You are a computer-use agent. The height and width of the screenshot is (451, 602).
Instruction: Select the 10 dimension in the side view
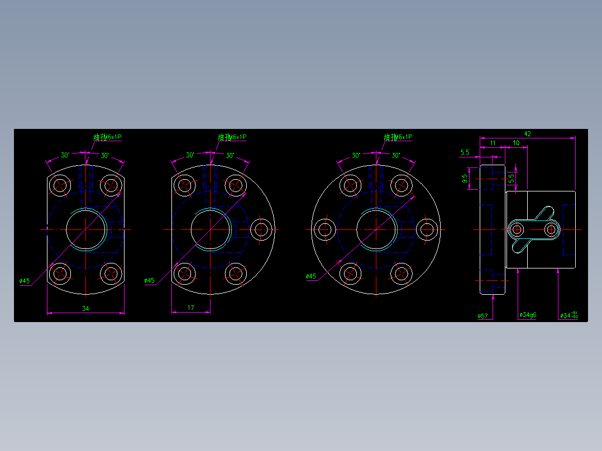[x=518, y=143]
